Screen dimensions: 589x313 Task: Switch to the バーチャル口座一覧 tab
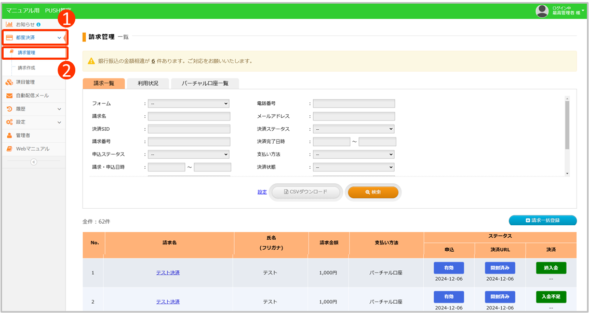[x=205, y=84]
